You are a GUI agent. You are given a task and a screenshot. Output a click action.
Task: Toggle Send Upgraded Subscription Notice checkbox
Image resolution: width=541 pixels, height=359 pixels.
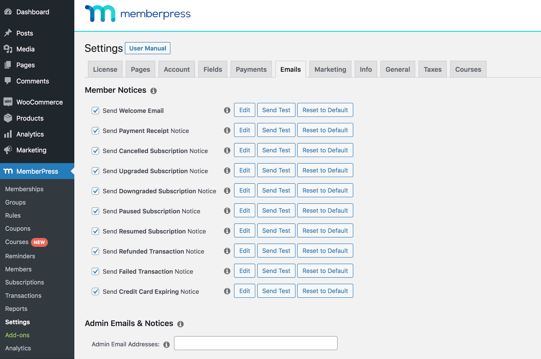pos(95,171)
